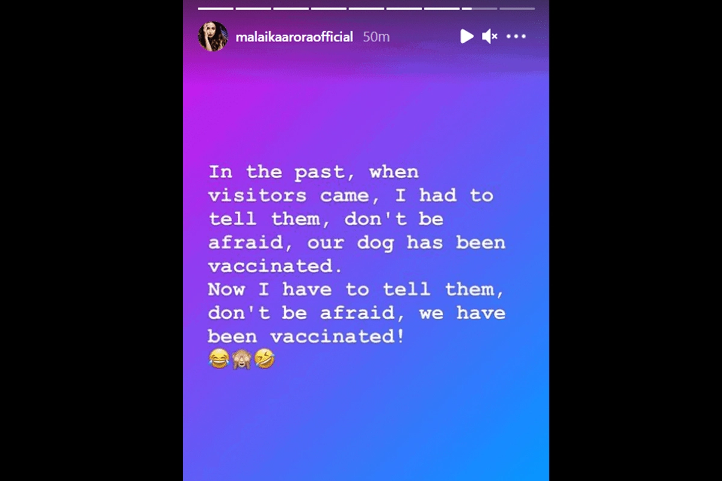722x481 pixels.
Task: Open the three-dots more options menu
Action: point(516,37)
